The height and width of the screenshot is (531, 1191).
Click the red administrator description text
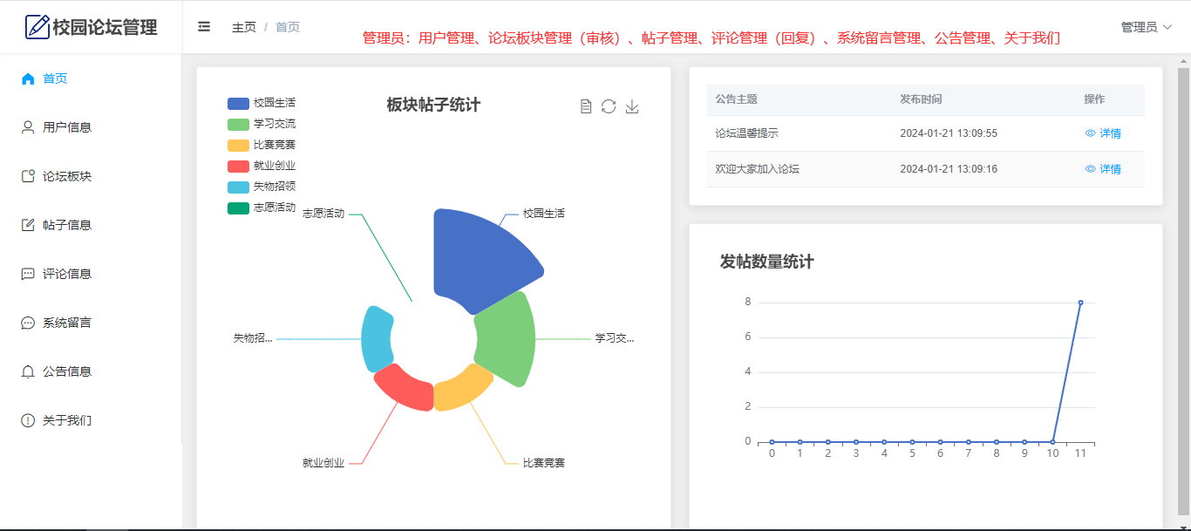711,37
